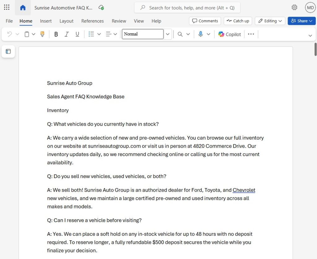Click the Format Painter icon
Screen dimensions: 317x259
coord(42,34)
